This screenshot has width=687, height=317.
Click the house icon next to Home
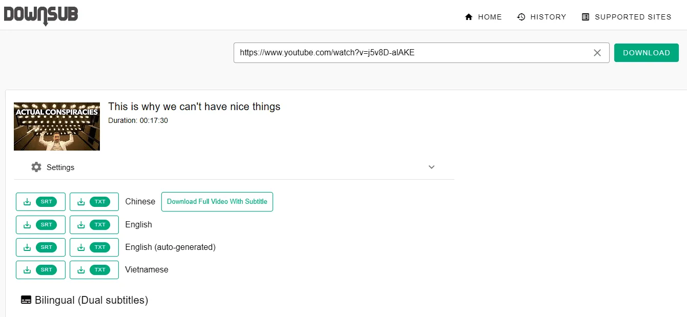tap(469, 17)
